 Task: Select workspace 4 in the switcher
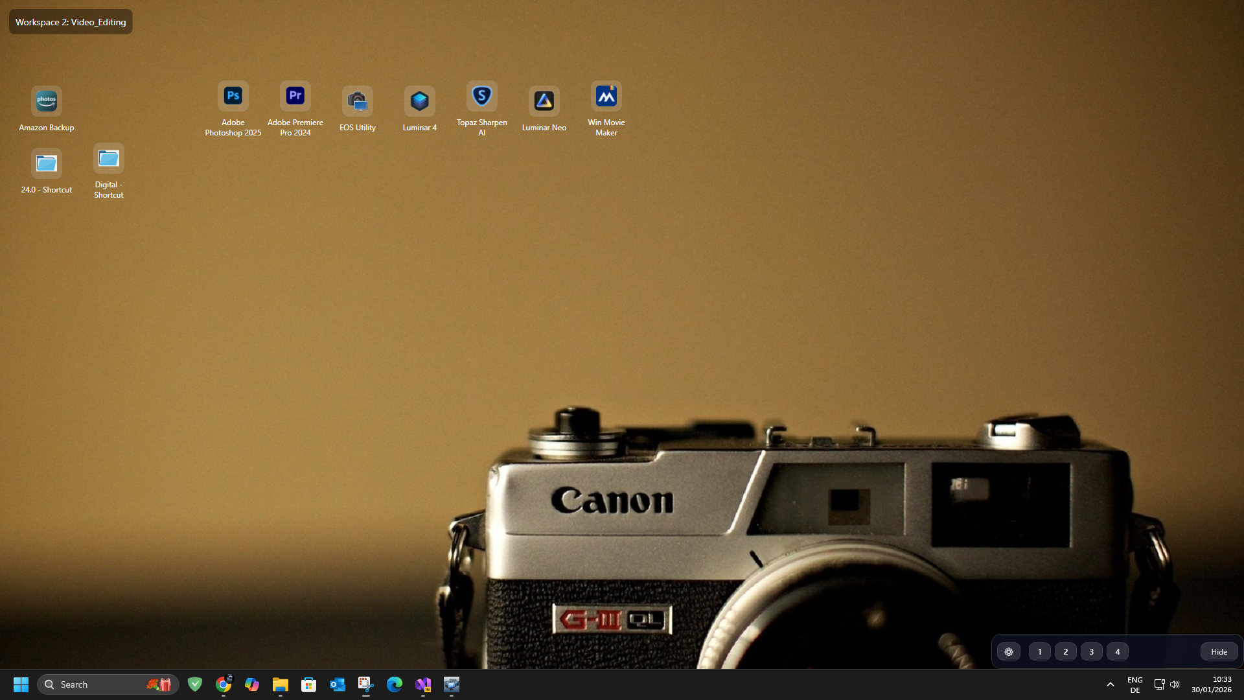pos(1117,651)
